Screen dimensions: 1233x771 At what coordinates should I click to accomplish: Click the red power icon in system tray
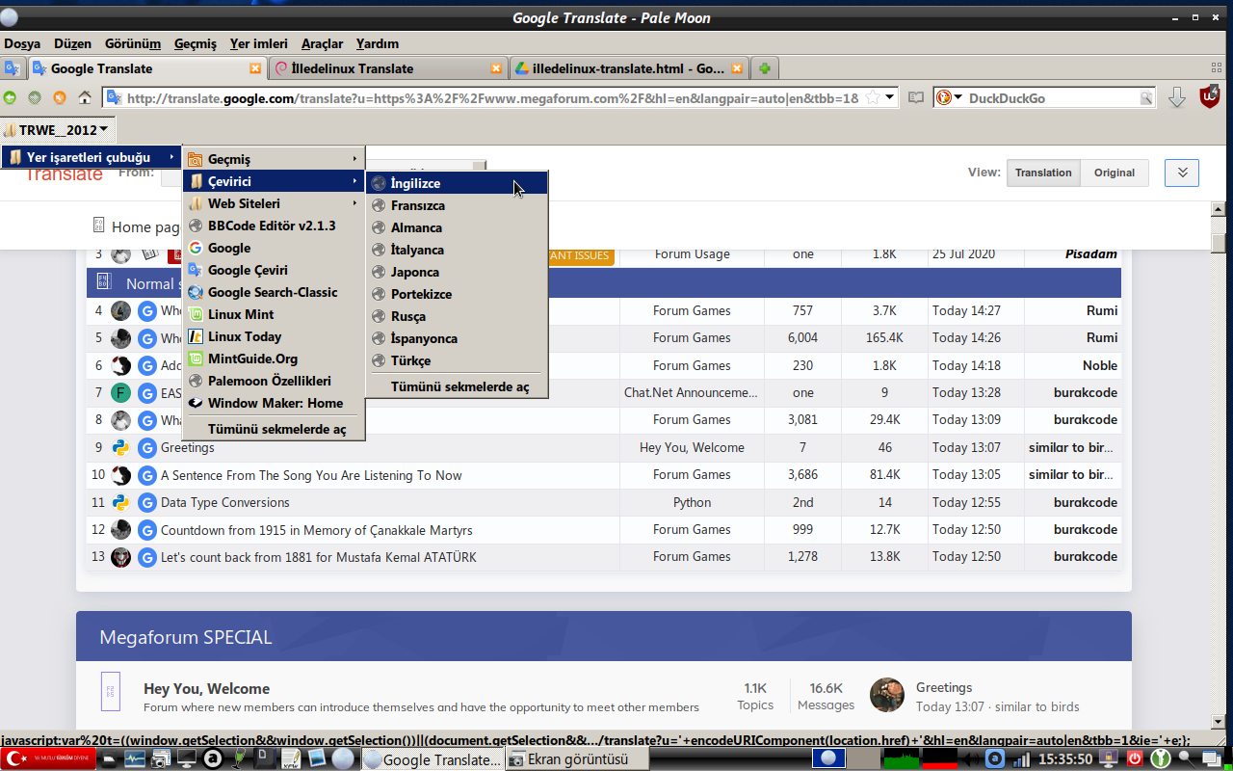point(1135,759)
